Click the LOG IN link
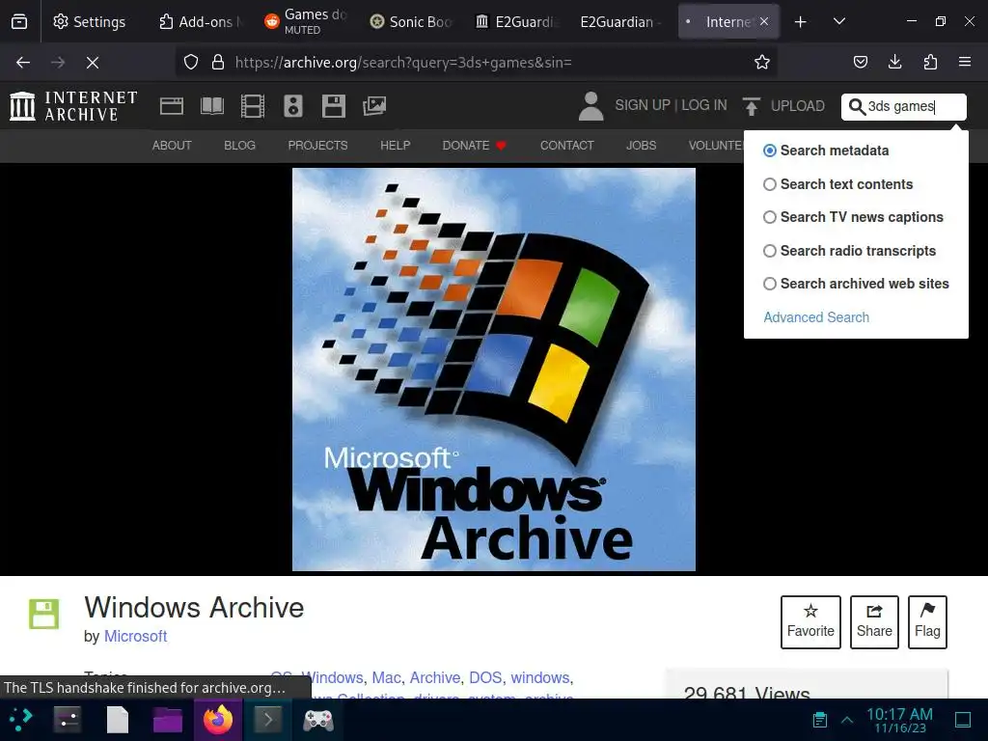The width and height of the screenshot is (988, 741). click(703, 105)
